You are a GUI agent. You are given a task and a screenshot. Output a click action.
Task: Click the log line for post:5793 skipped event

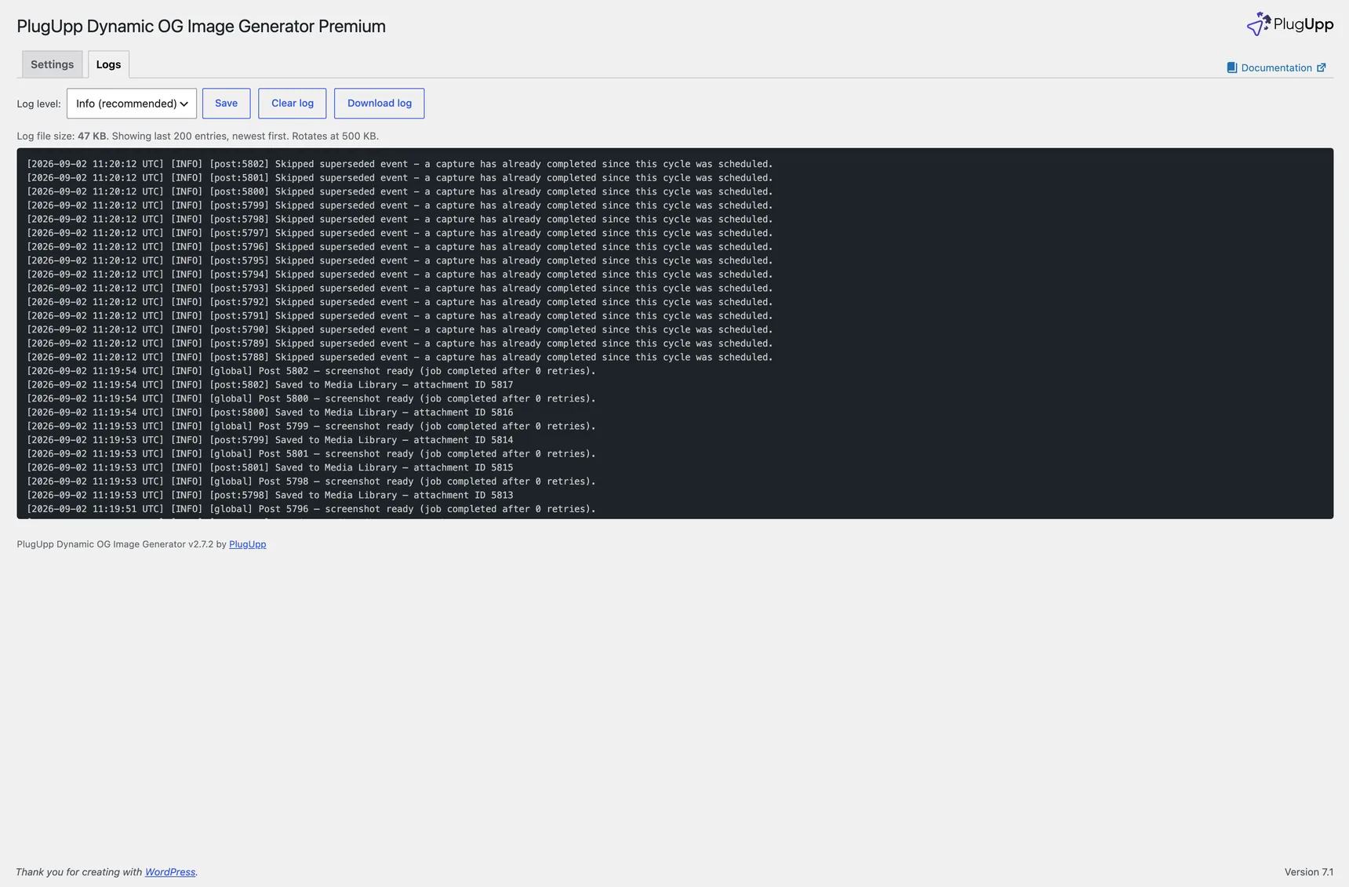coord(400,289)
